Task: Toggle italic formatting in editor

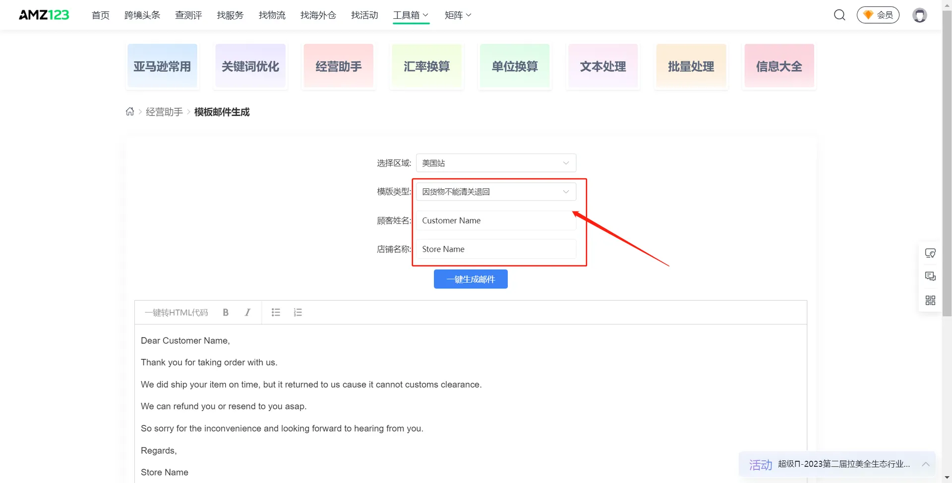Action: pyautogui.click(x=247, y=312)
